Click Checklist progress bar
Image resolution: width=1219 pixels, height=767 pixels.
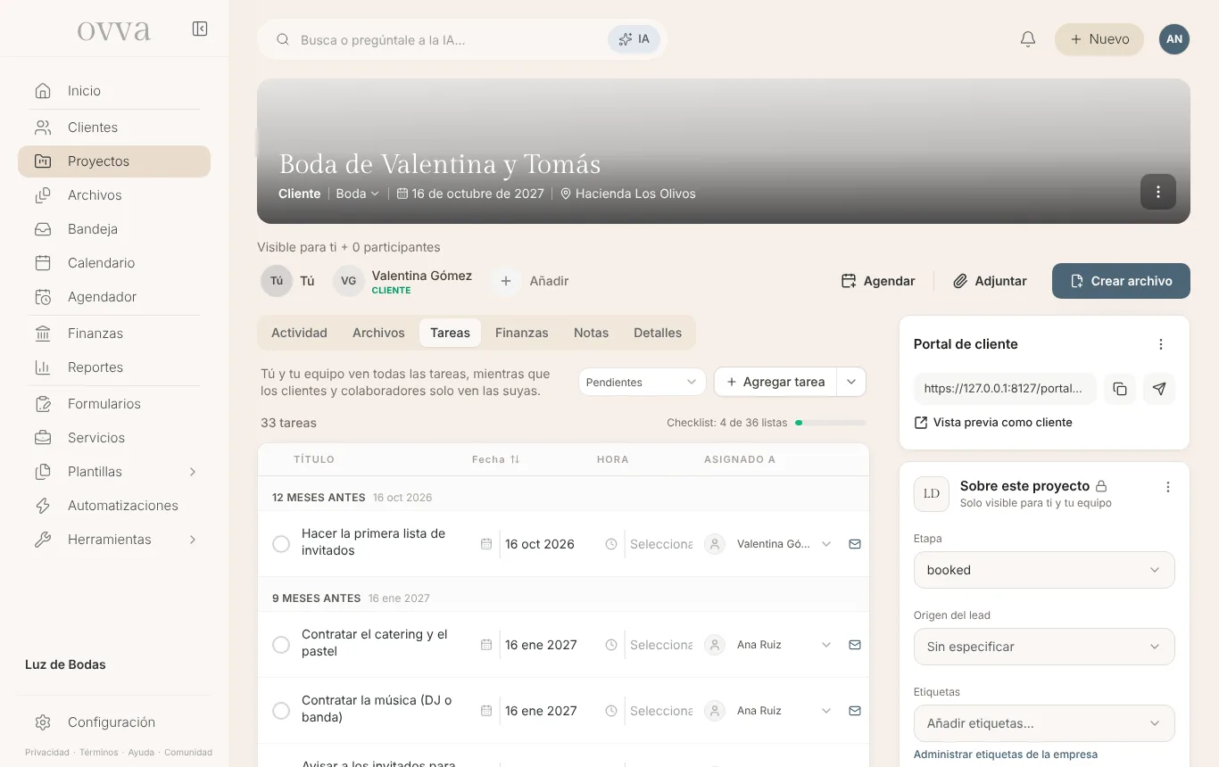tap(830, 423)
